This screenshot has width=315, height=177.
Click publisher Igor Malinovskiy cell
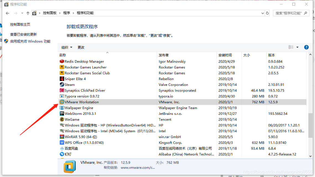click(x=172, y=61)
